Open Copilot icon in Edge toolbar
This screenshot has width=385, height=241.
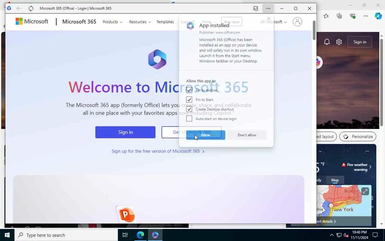pos(378,16)
